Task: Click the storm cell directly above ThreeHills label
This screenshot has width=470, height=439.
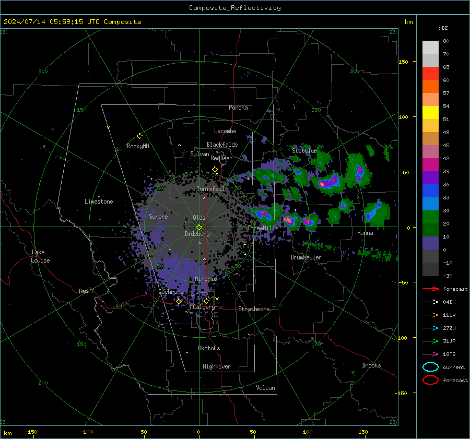Action: (x=264, y=214)
